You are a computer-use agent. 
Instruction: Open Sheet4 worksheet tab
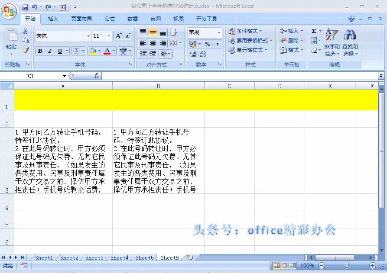coord(120,258)
